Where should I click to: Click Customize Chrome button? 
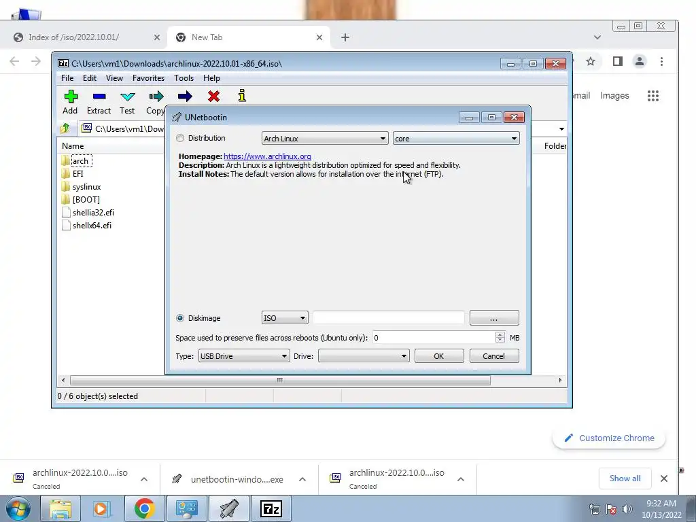(x=609, y=438)
